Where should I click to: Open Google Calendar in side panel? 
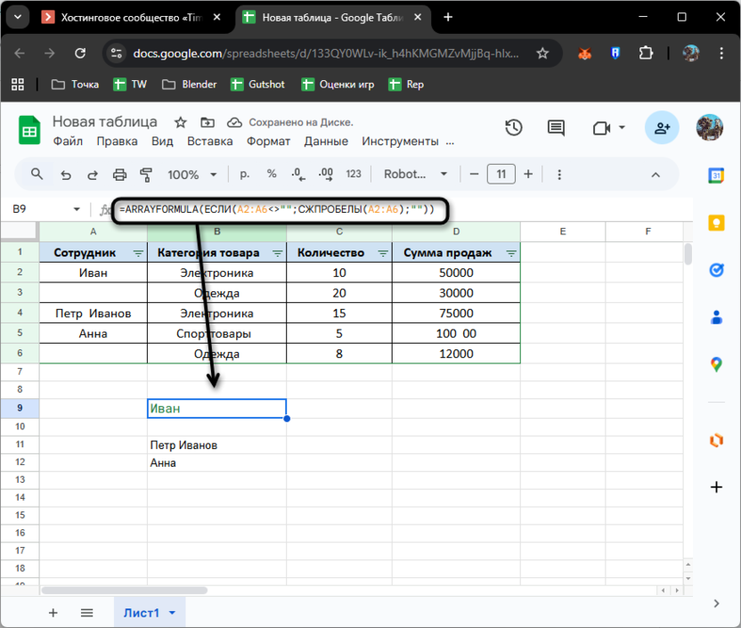click(715, 176)
